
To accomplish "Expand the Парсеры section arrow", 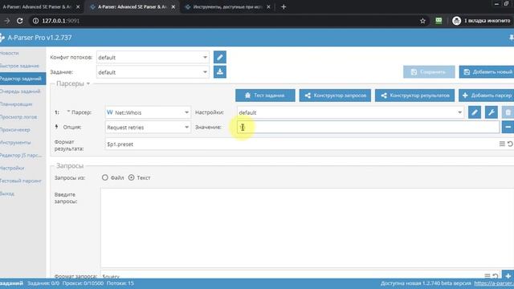I will 88,83.
